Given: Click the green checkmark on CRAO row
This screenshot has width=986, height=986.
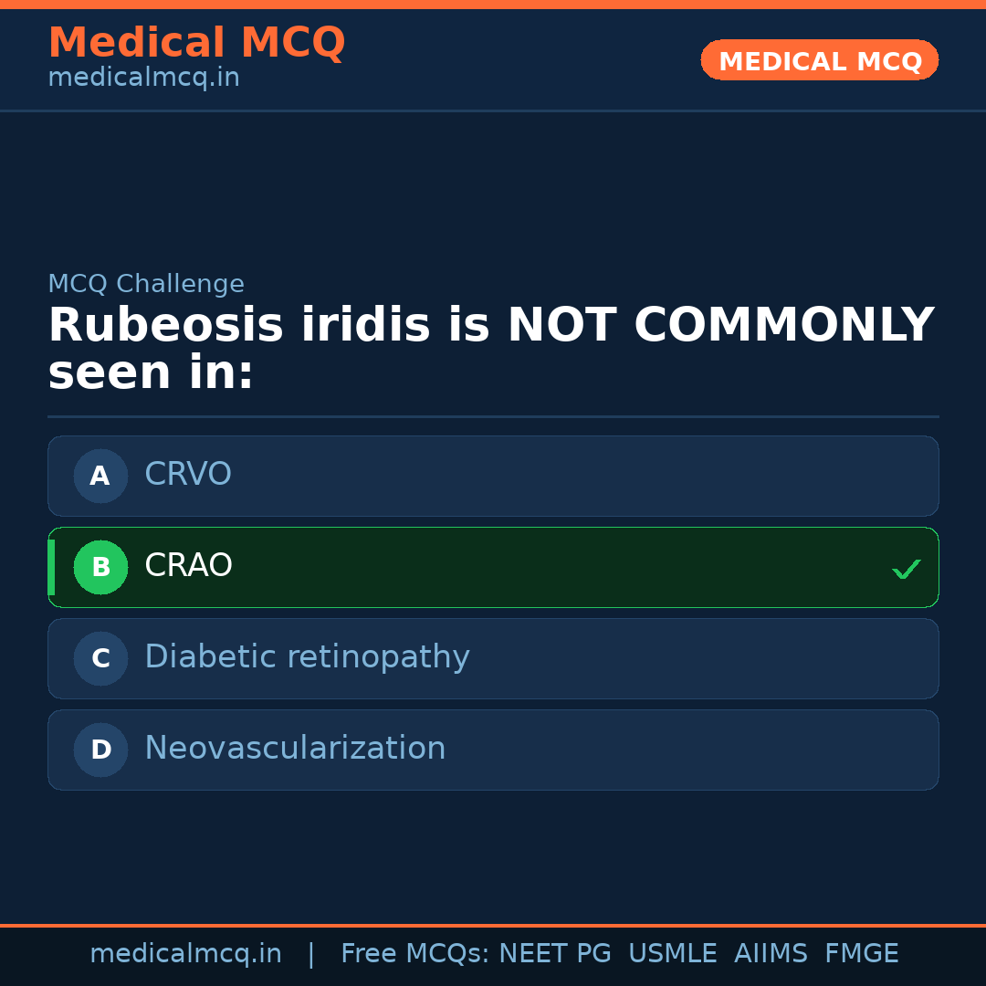Looking at the screenshot, I should pyautogui.click(x=906, y=569).
